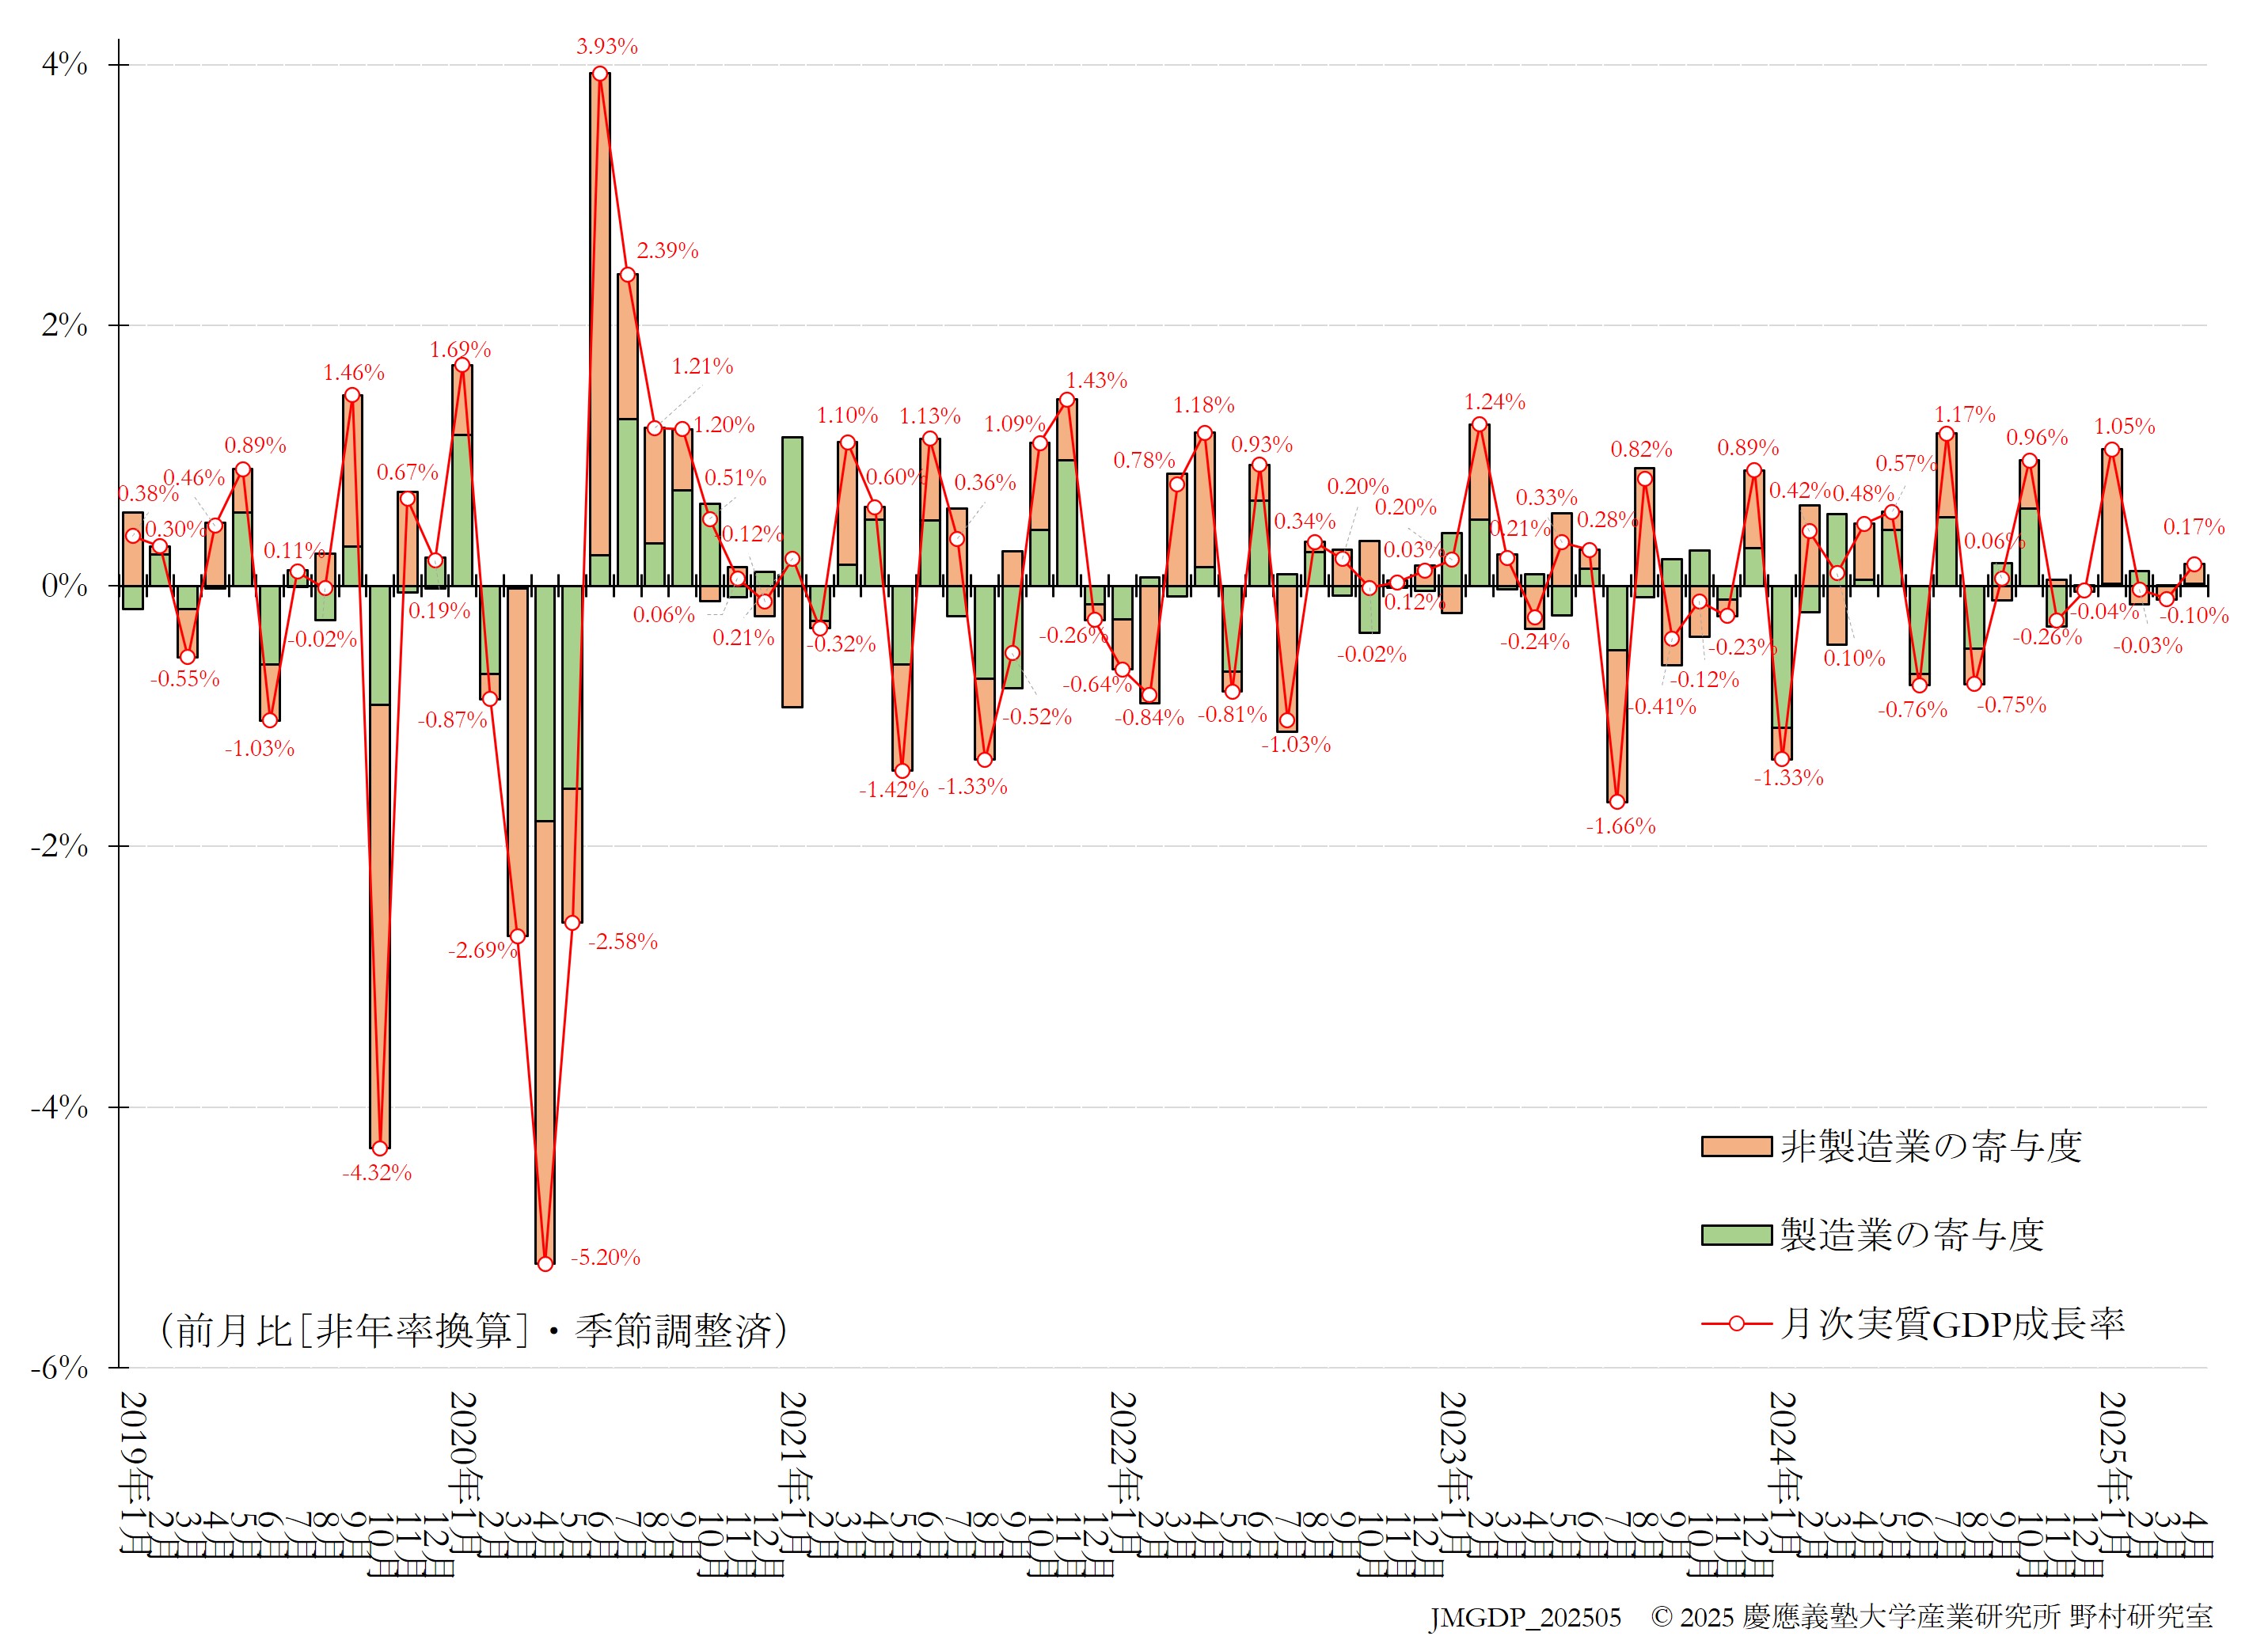Click the -2.58% data label
Image resolution: width=2268 pixels, height=1640 pixels.
tap(623, 941)
